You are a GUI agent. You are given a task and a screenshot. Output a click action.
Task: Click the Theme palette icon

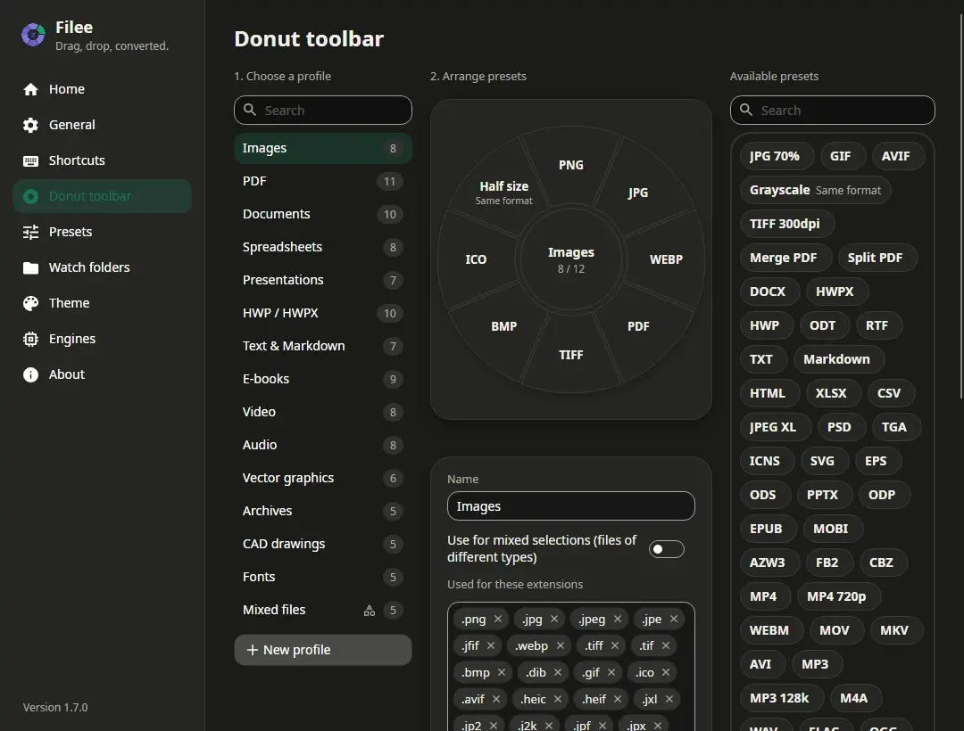click(30, 303)
